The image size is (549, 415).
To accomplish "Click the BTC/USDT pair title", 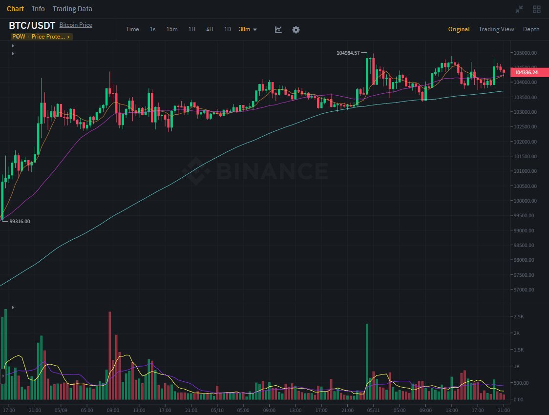I will coord(32,25).
